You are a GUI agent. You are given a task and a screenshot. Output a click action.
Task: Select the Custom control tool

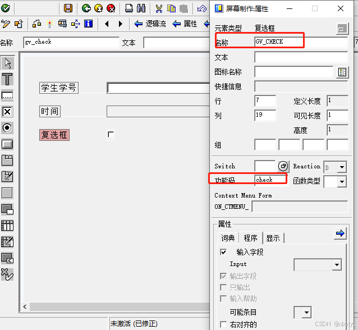pyautogui.click(x=7, y=258)
